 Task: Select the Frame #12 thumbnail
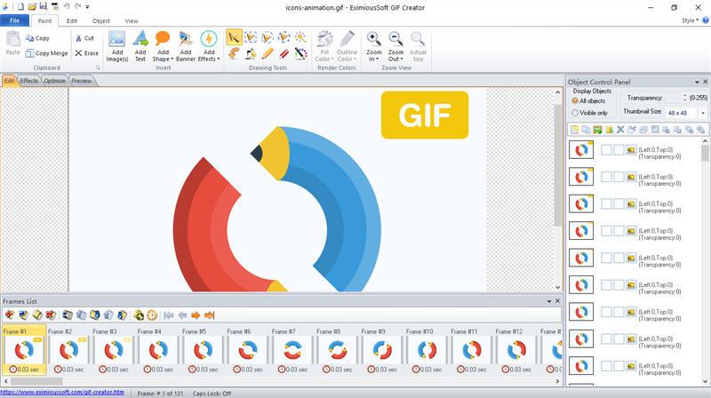pos(516,350)
